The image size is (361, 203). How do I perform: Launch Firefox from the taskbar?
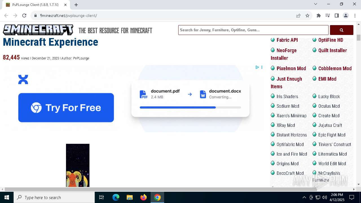pos(144,197)
